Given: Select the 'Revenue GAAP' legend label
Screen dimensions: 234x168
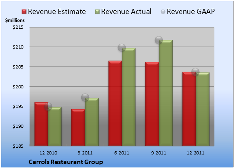Looking at the screenshot, I should point(191,12).
